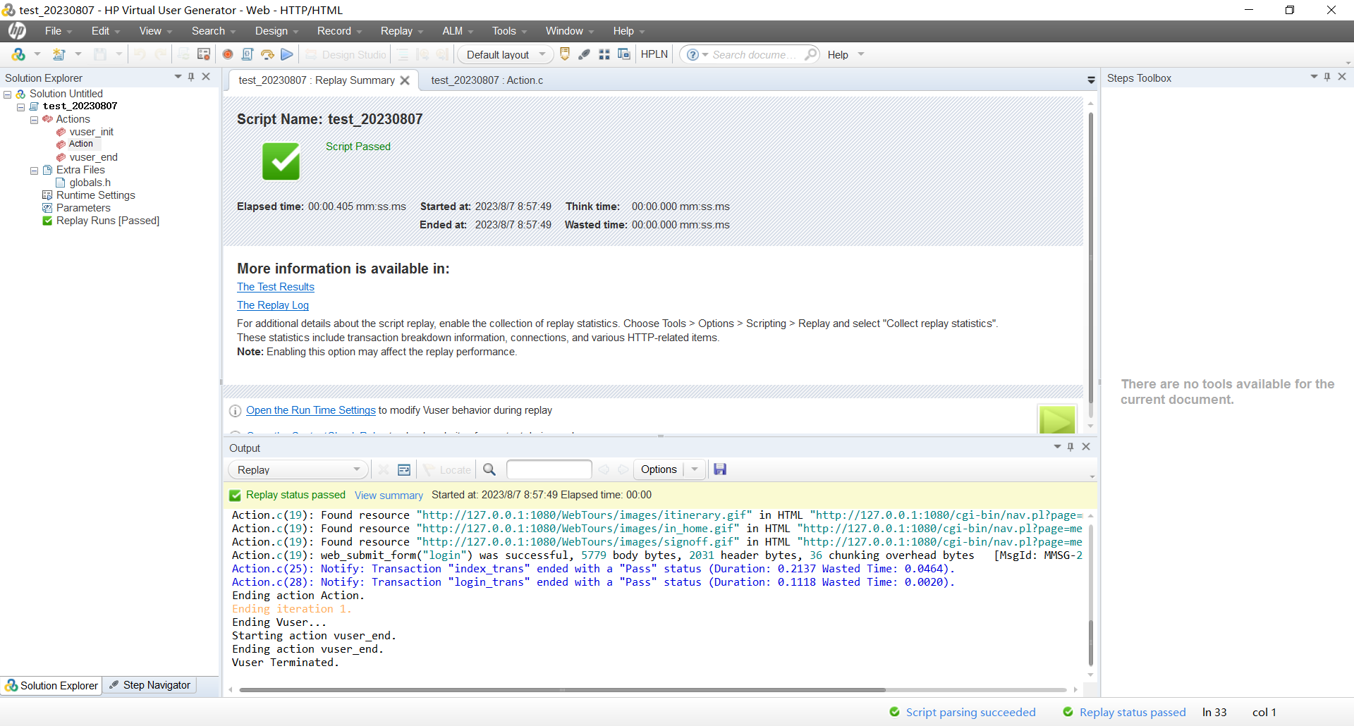
Task: Click the rocket icon in toolbar
Action: tap(585, 54)
